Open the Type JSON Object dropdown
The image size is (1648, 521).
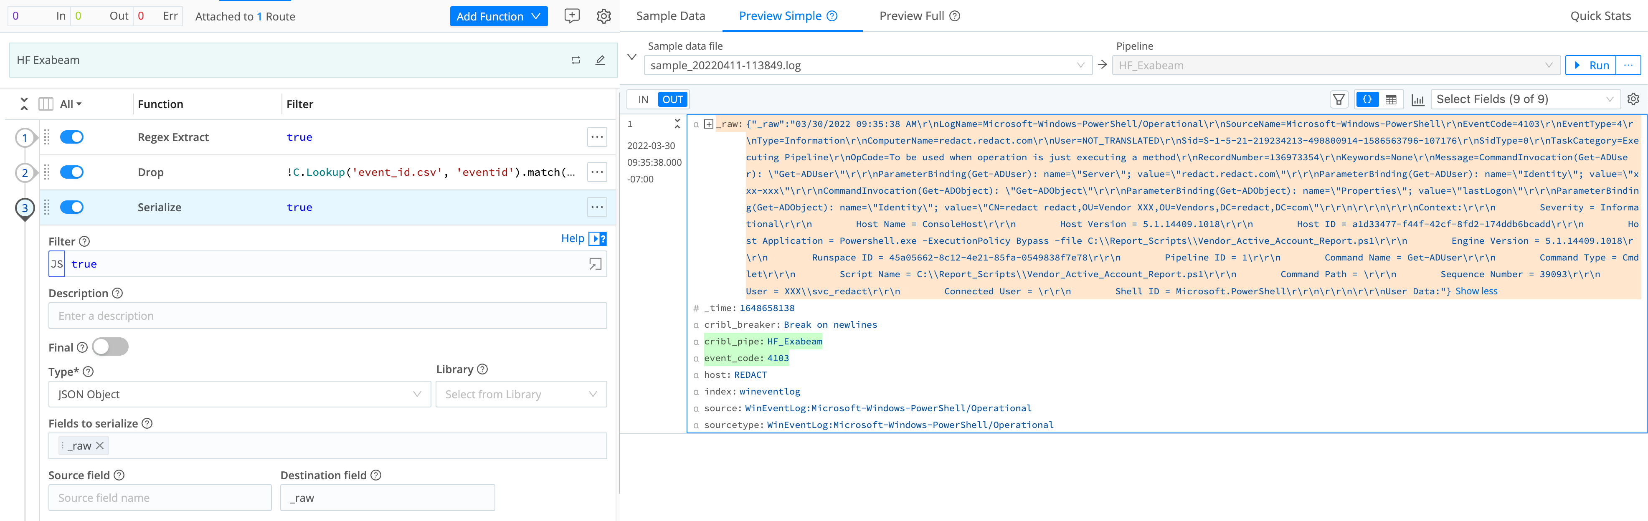coord(239,395)
